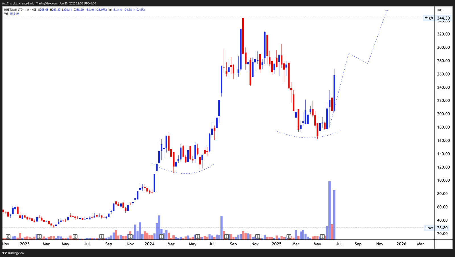Select the earnings icon under May 2024
Image resolution: width=455 pixels, height=257 pixels.
click(x=198, y=236)
